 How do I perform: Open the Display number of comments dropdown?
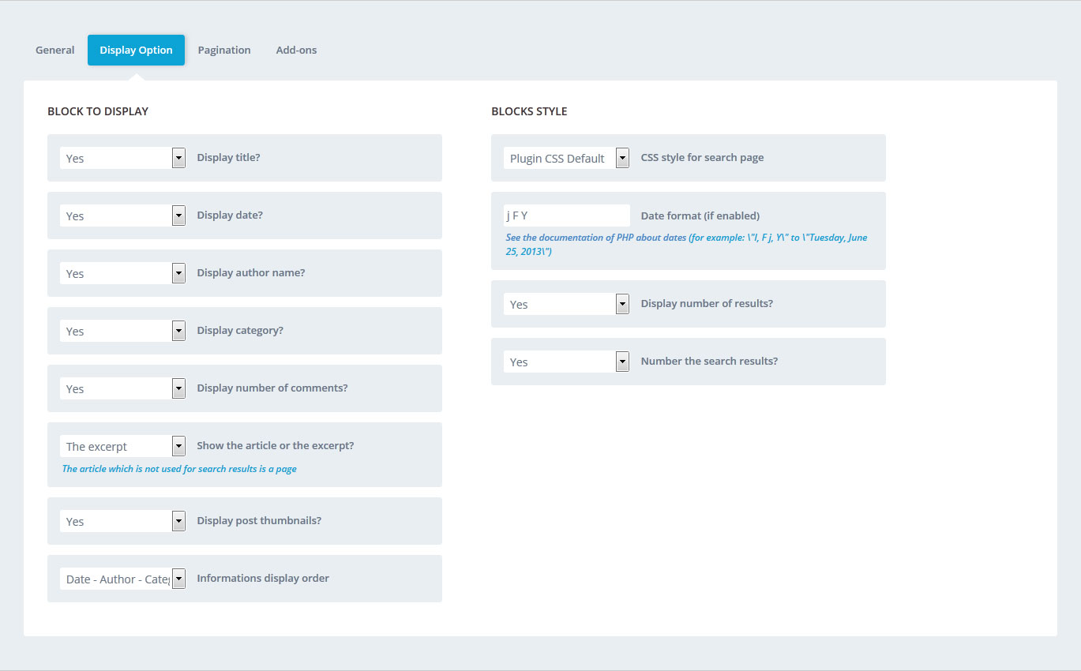pos(122,388)
